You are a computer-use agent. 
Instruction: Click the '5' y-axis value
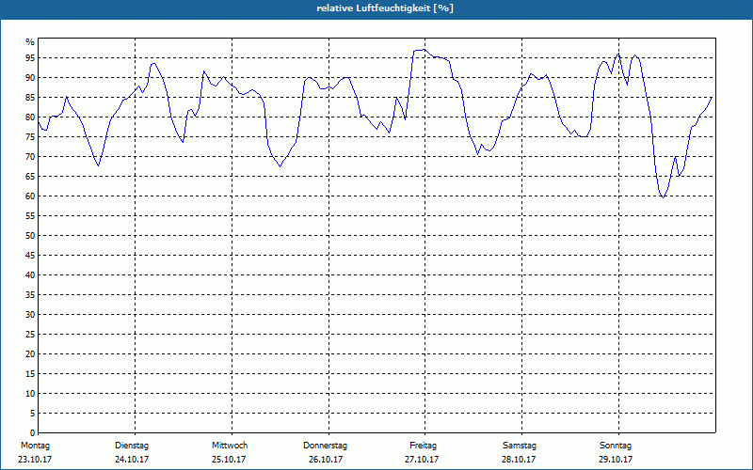(33, 414)
